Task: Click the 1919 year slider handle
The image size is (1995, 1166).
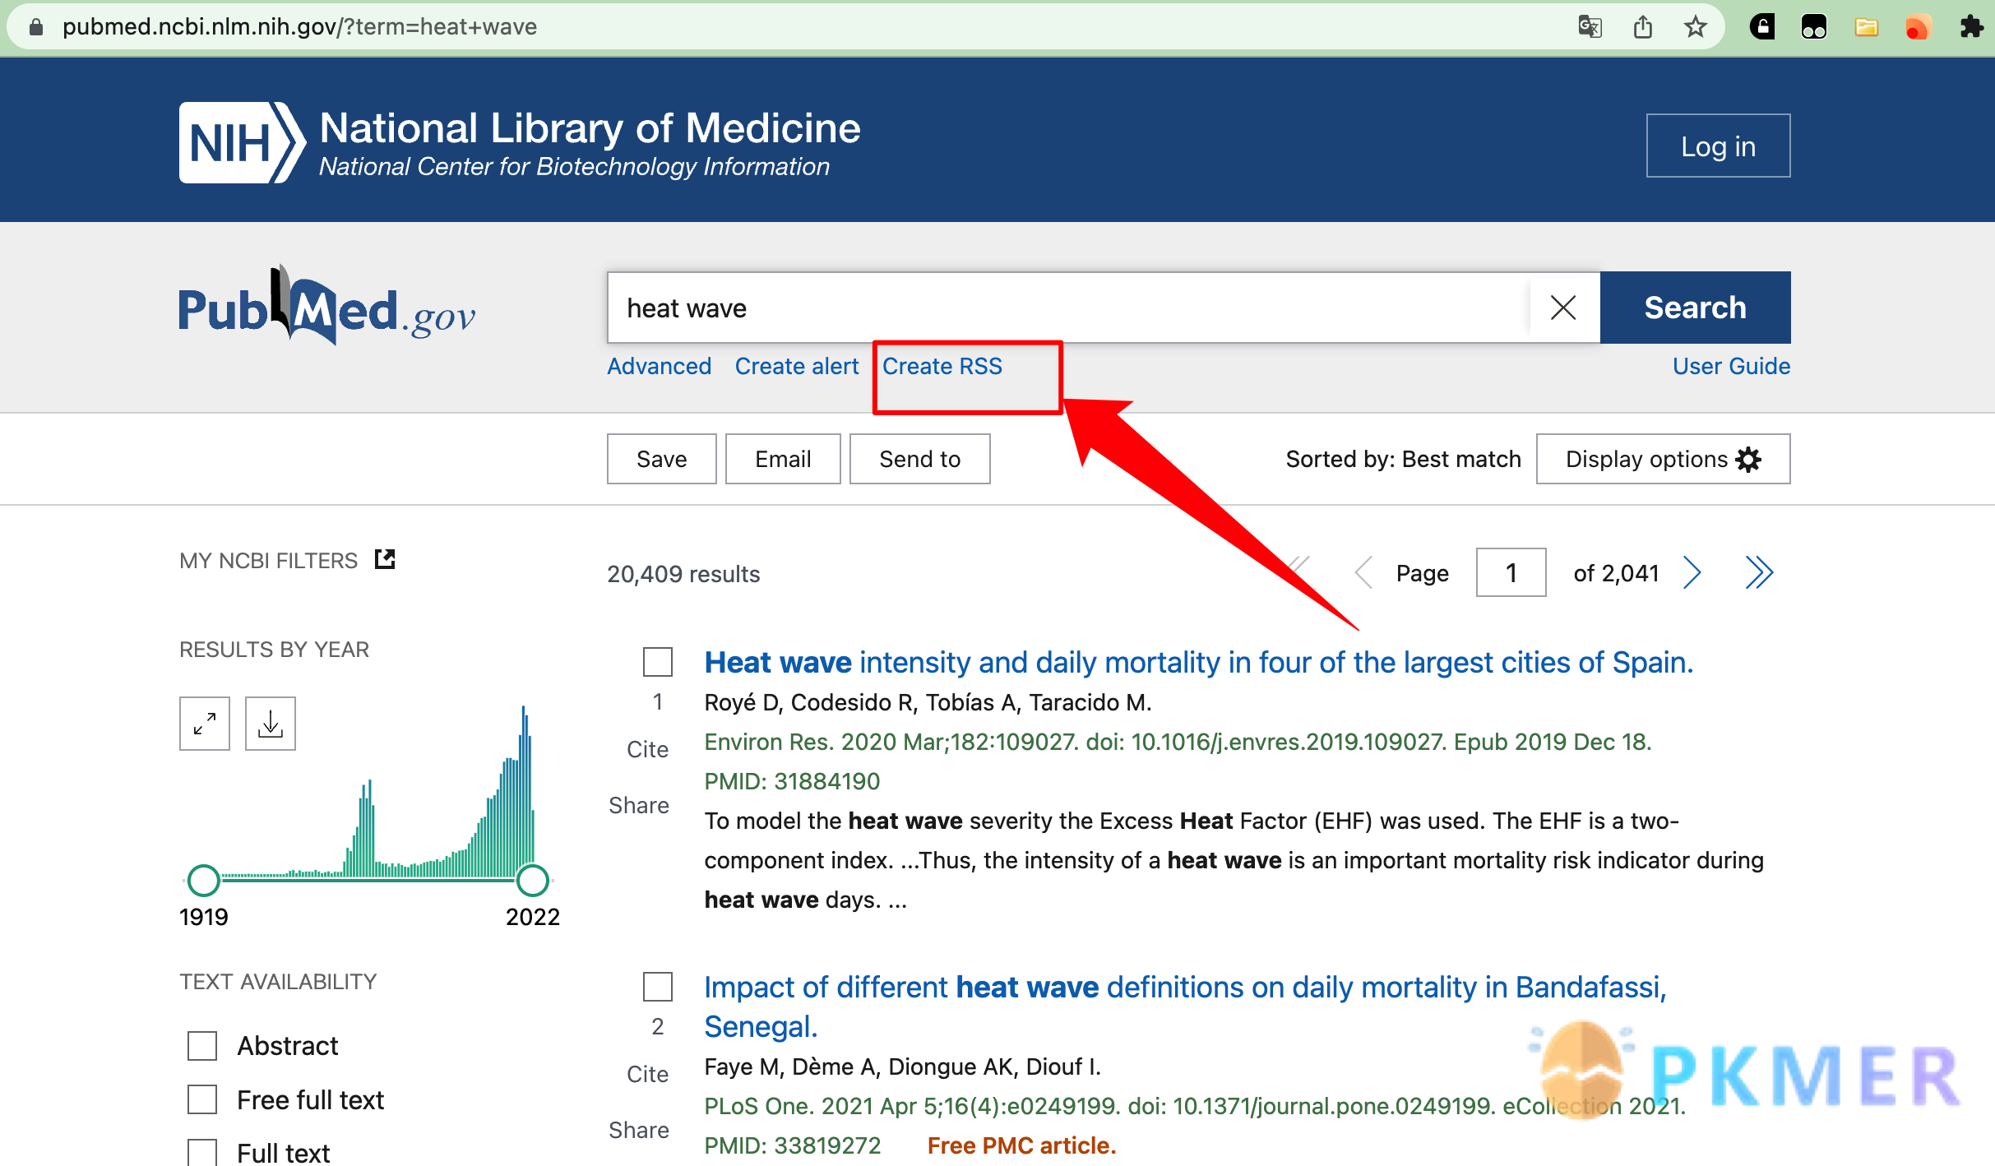Action: tap(203, 880)
